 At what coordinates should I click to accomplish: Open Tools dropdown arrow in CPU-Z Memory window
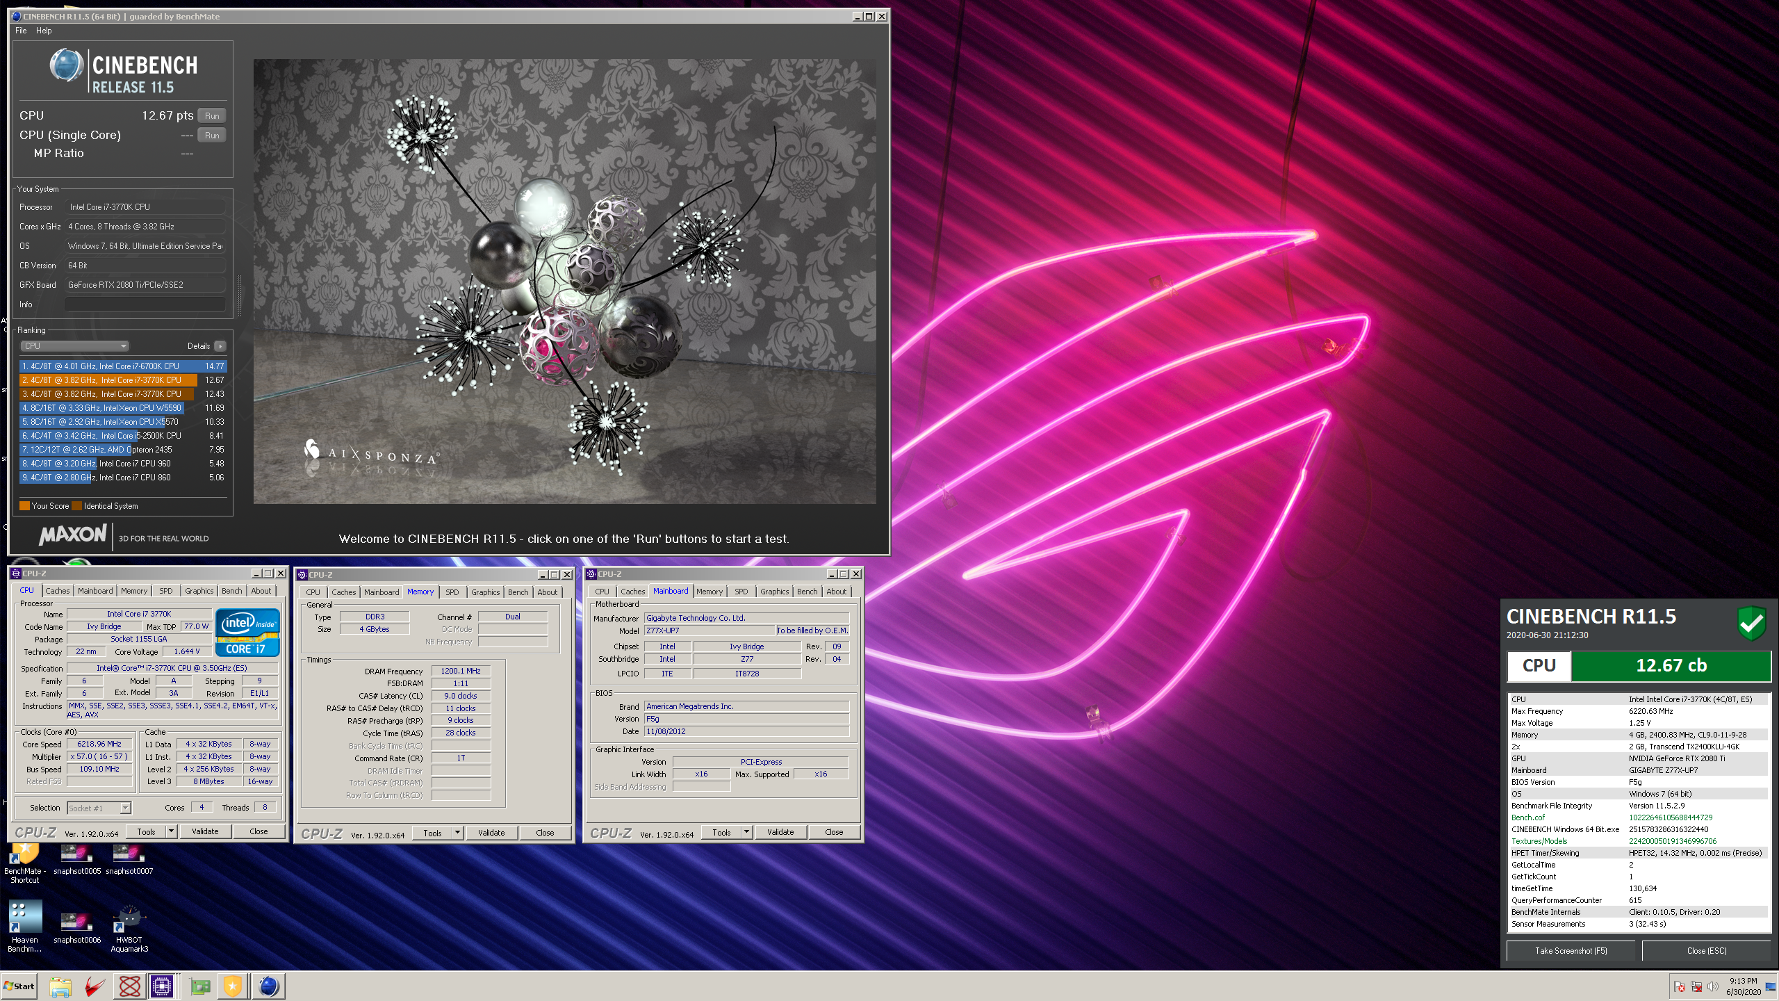point(457,833)
